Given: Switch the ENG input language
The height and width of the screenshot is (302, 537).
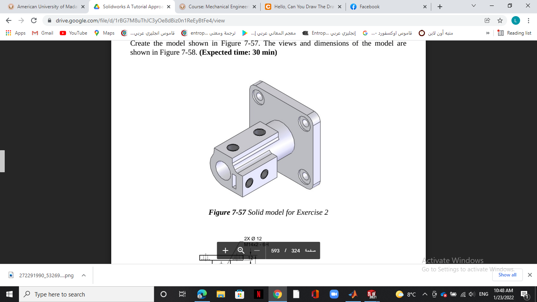Looking at the screenshot, I should tap(484, 294).
